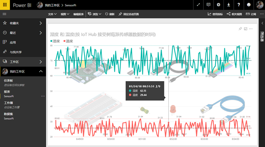Collapse the navigation pane hamburger icon

(4, 14)
